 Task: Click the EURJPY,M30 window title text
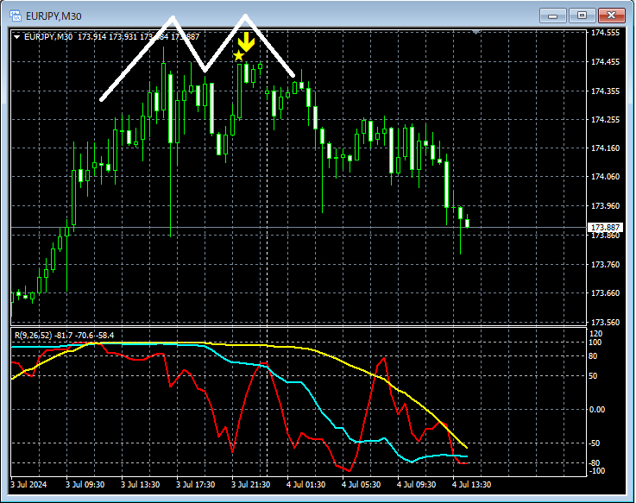tap(54, 16)
